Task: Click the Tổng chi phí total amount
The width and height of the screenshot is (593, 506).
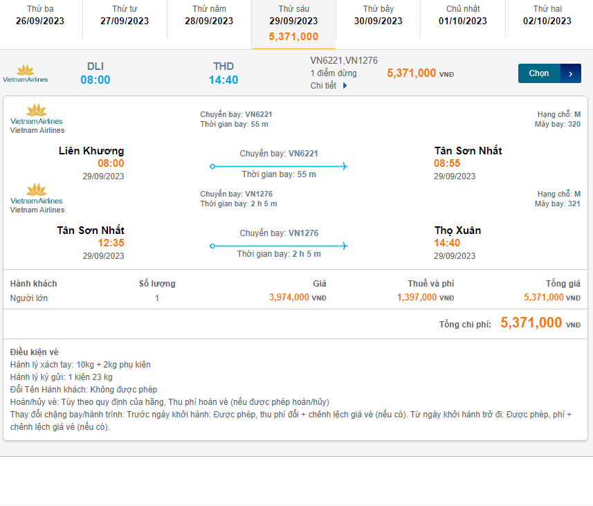Action: pos(531,323)
